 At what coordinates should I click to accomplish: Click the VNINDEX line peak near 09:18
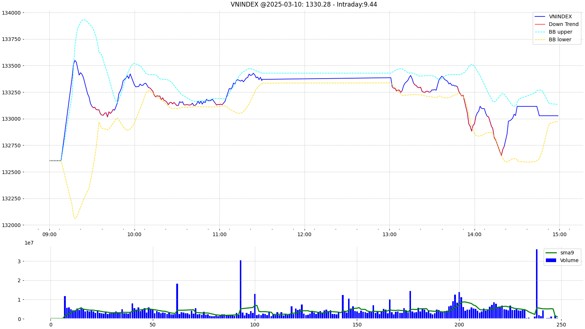tap(75, 61)
